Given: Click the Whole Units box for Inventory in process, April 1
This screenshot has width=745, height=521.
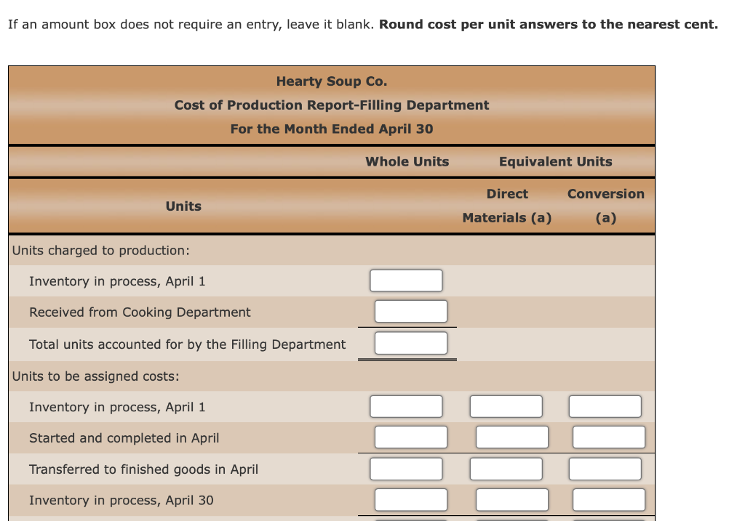Looking at the screenshot, I should pos(406,280).
